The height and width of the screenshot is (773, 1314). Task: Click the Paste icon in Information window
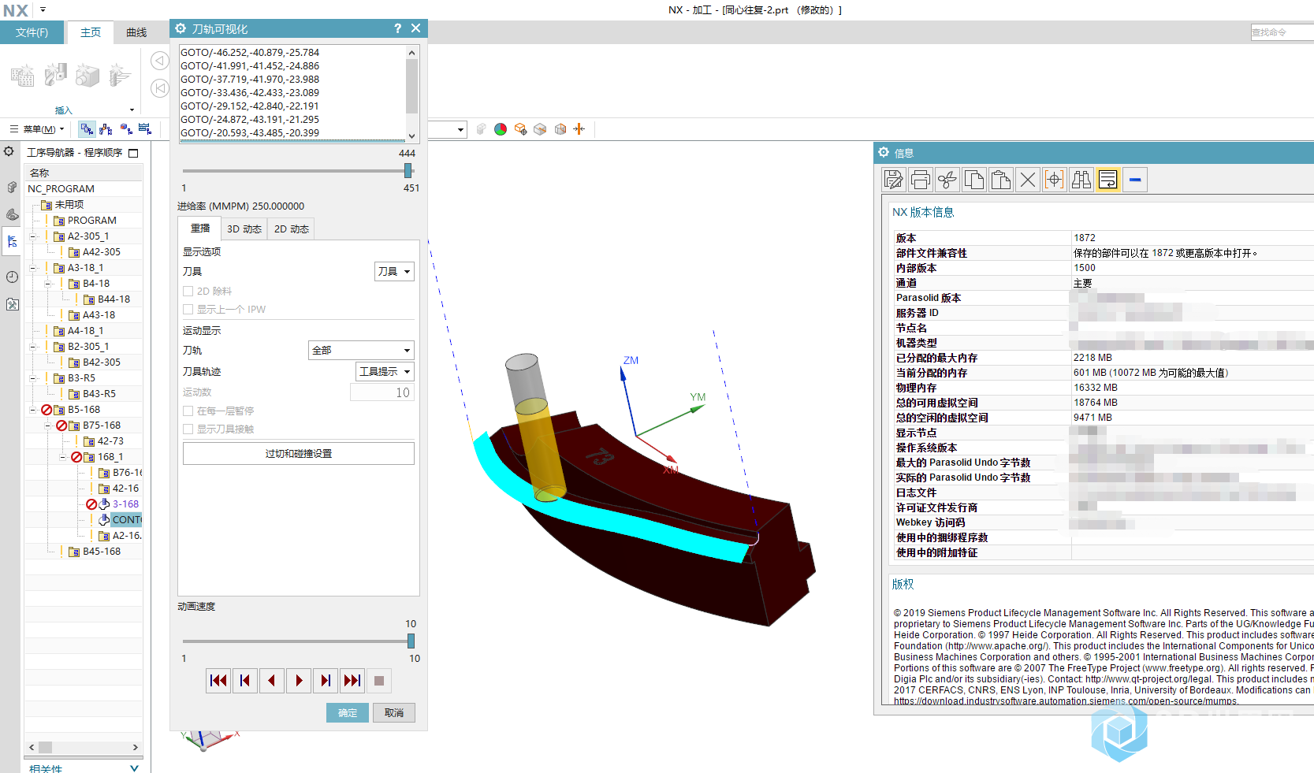(x=1001, y=180)
